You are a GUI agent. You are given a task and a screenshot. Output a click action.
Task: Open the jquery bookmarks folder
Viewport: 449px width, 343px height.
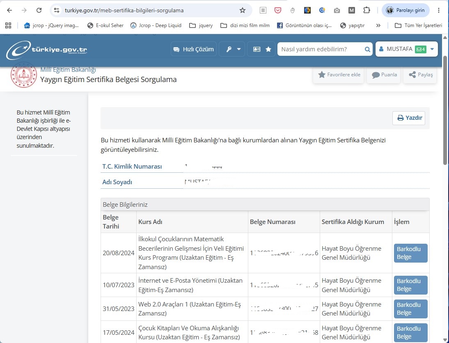click(x=201, y=25)
